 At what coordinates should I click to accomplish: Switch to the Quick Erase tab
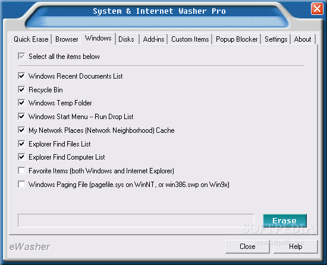[x=31, y=39]
